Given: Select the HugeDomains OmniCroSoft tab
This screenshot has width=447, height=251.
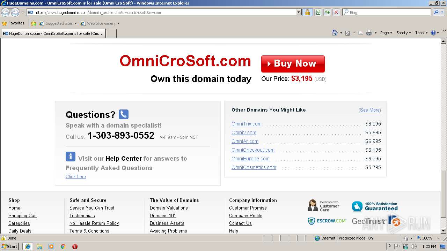Looking at the screenshot, I should pyautogui.click(x=53, y=33).
